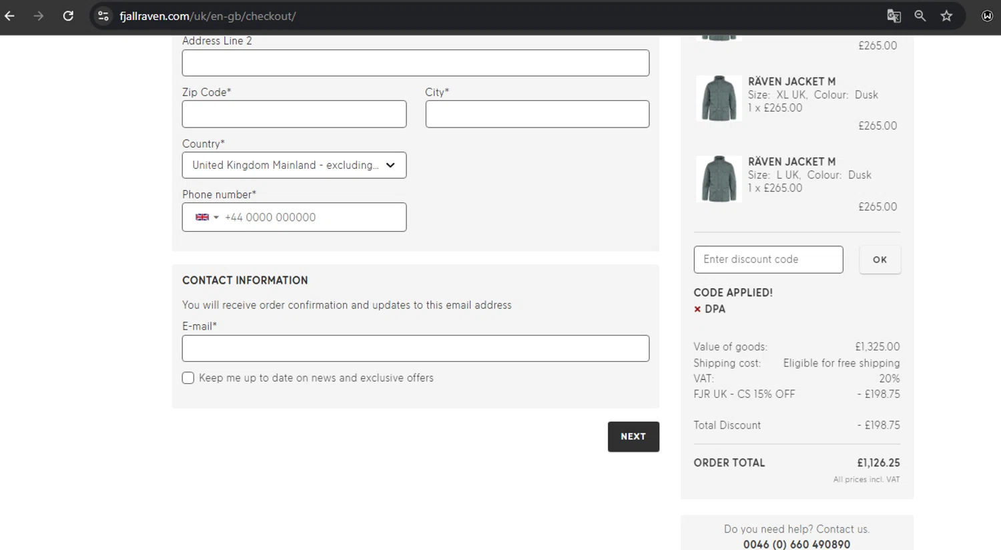Open UK flag phone country selector
This screenshot has height=550, width=1001.
click(207, 217)
